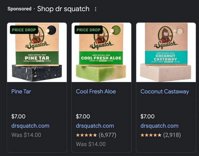Open the three-dot sponsored options menu

(x=95, y=9)
